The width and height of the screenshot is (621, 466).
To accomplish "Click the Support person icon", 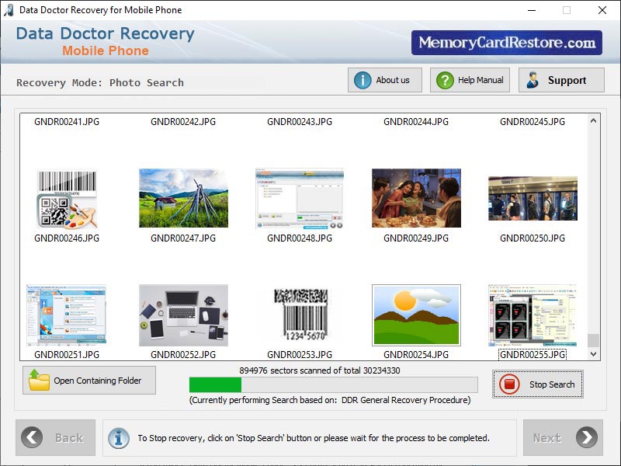I will [532, 79].
